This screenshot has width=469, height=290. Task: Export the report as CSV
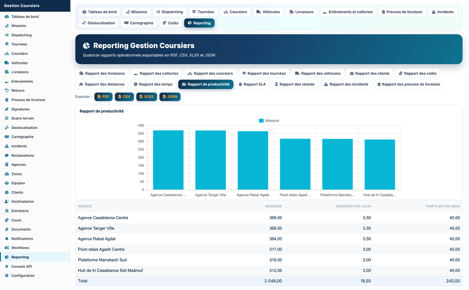tap(124, 96)
